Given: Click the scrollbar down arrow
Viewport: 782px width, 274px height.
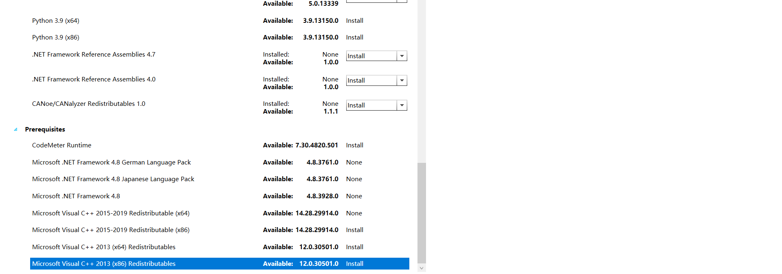Looking at the screenshot, I should (422, 268).
